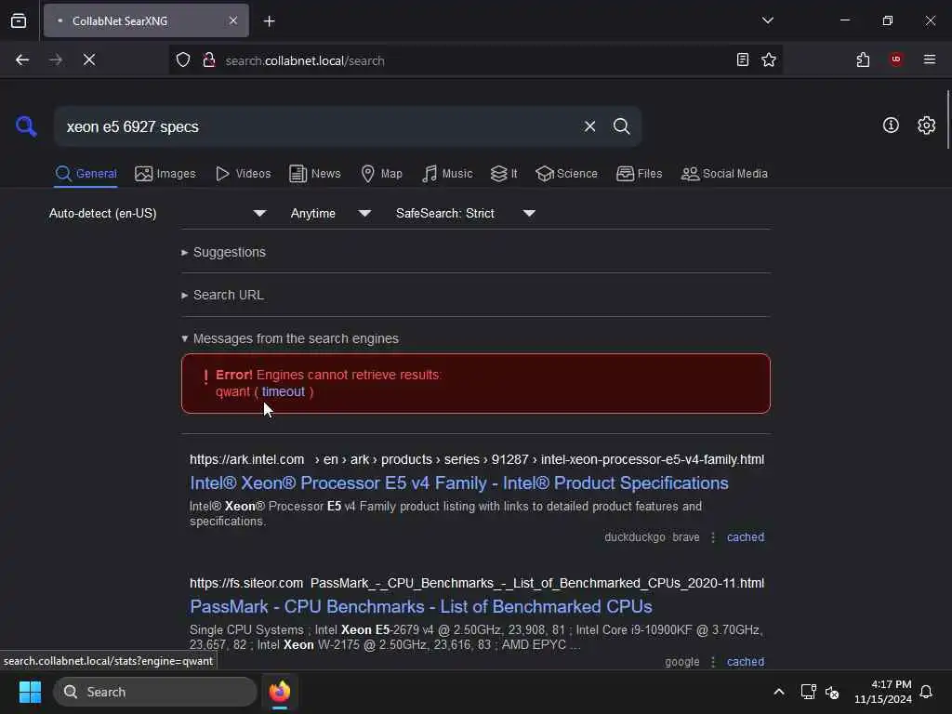Switch to the Files category tab
This screenshot has height=714, width=952.
(x=639, y=174)
